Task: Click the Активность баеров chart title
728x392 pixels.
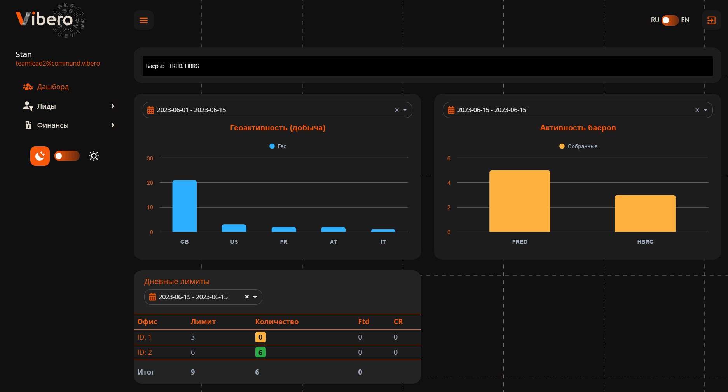Action: click(578, 128)
